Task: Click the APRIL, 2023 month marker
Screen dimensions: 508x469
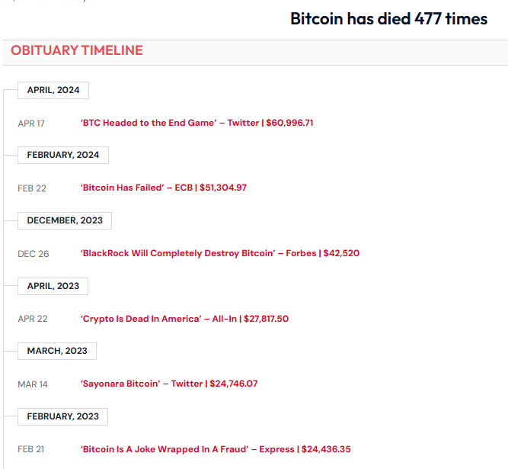Action: 53,286
